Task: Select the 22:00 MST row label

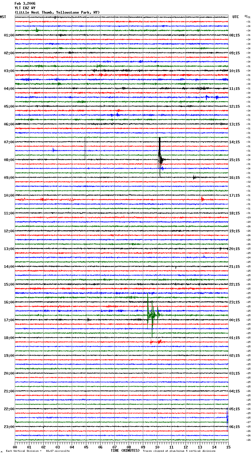Action: [9, 409]
